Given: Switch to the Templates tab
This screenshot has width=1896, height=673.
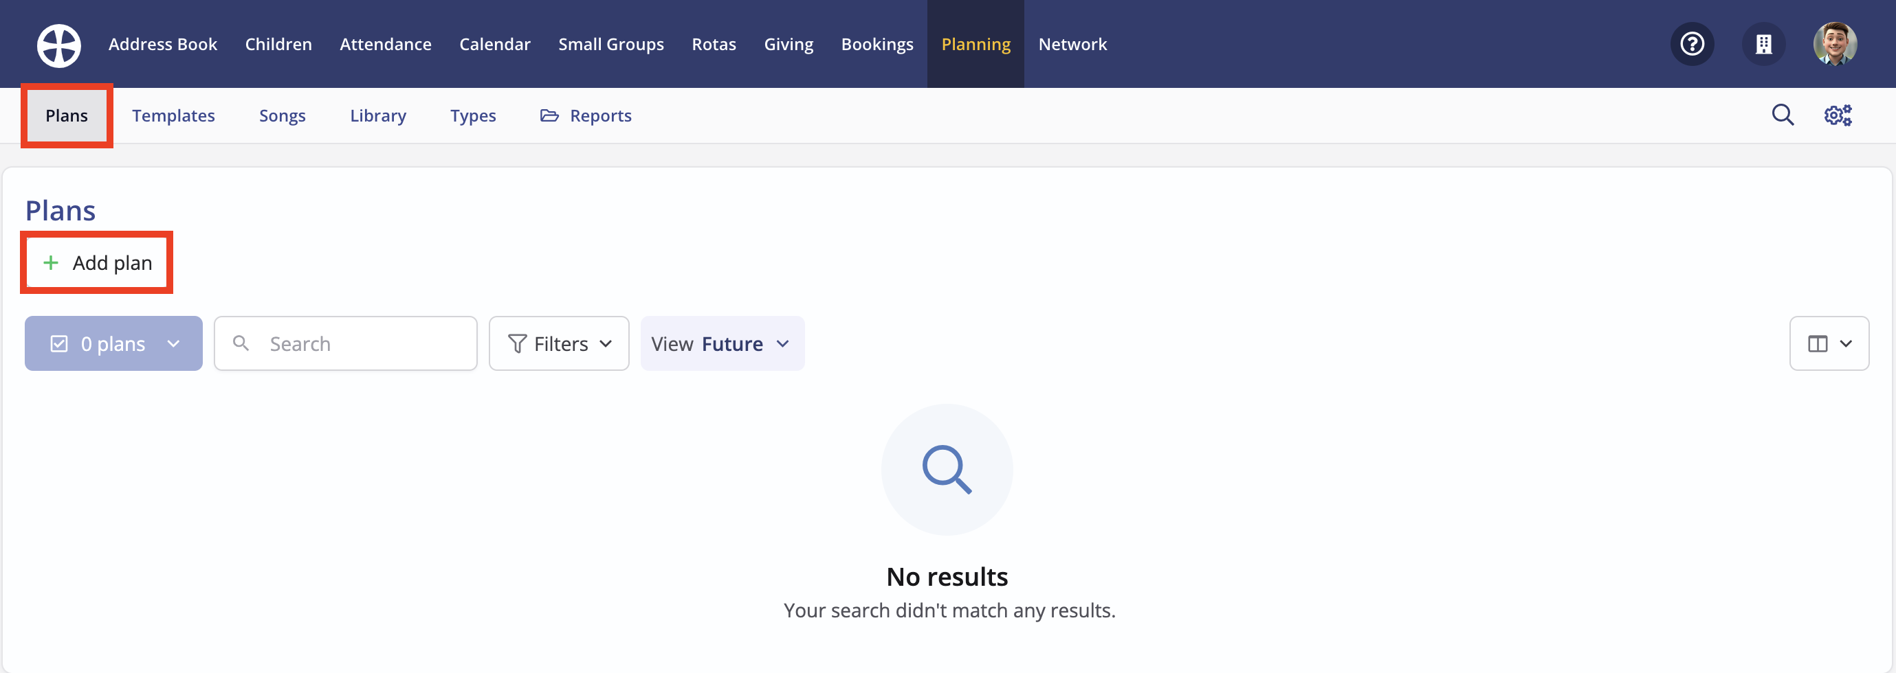Looking at the screenshot, I should click(174, 115).
